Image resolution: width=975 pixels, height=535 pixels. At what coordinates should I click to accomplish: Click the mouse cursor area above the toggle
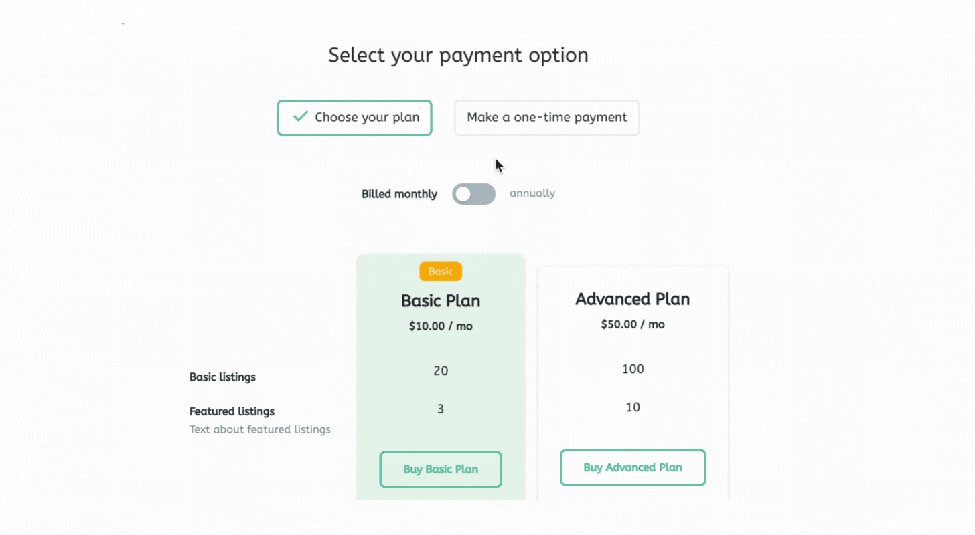[x=498, y=165]
